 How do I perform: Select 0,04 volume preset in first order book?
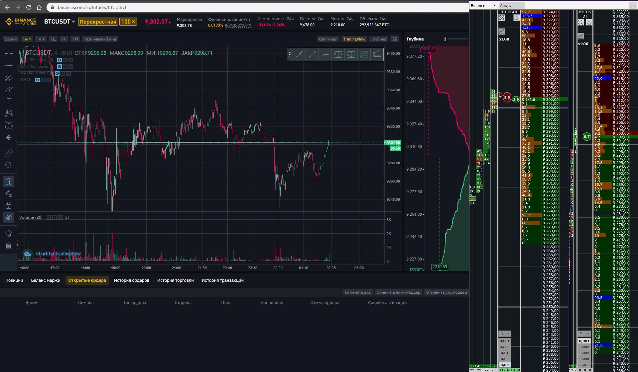coord(505,365)
